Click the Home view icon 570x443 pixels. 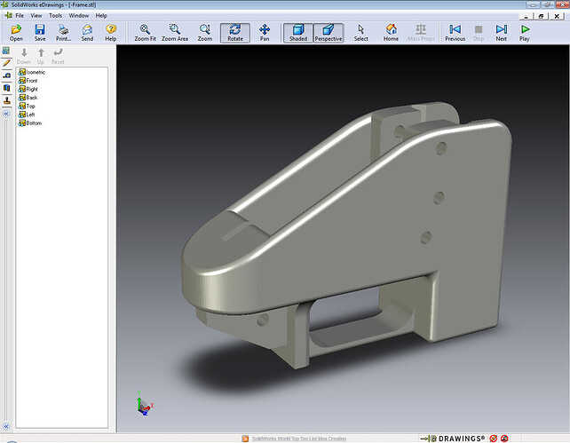click(391, 33)
